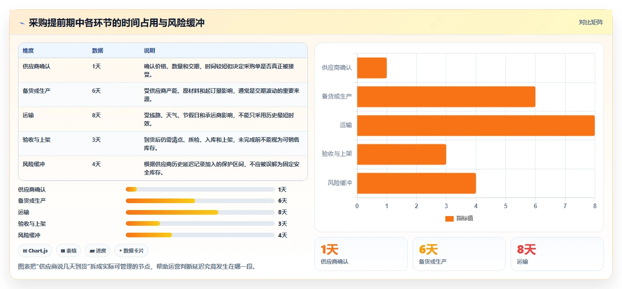Click the 6天 cell in the table
622x289 pixels.
(96, 91)
